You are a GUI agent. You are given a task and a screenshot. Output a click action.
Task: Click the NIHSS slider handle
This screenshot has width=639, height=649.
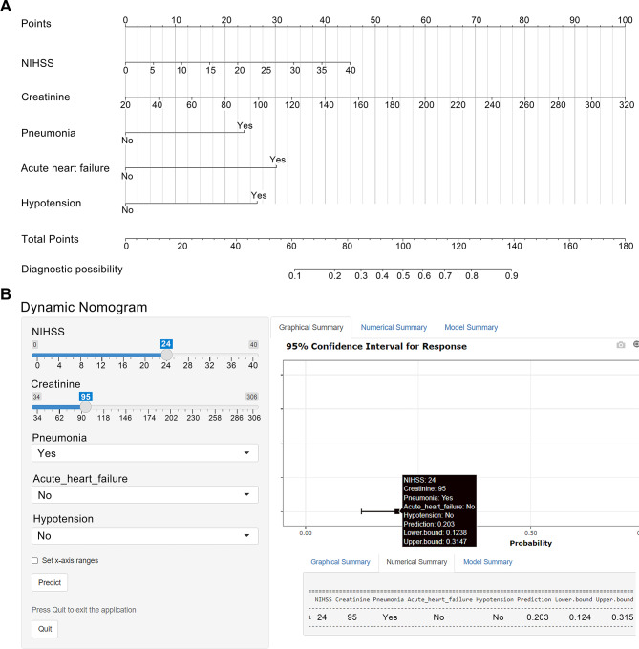coord(167,355)
